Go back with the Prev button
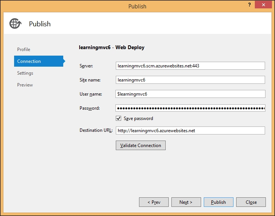Viewport: 275px width, 216px height. (x=154, y=202)
